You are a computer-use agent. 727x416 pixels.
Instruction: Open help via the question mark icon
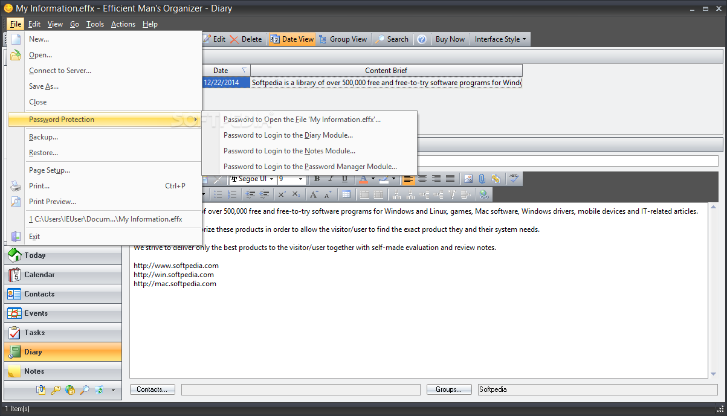[x=422, y=39]
